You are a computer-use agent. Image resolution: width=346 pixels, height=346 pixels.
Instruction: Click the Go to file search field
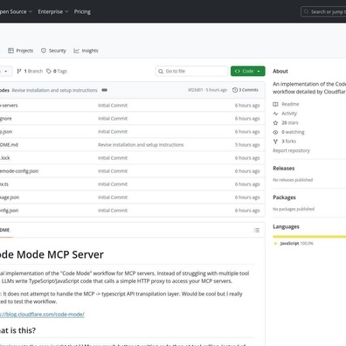point(191,71)
